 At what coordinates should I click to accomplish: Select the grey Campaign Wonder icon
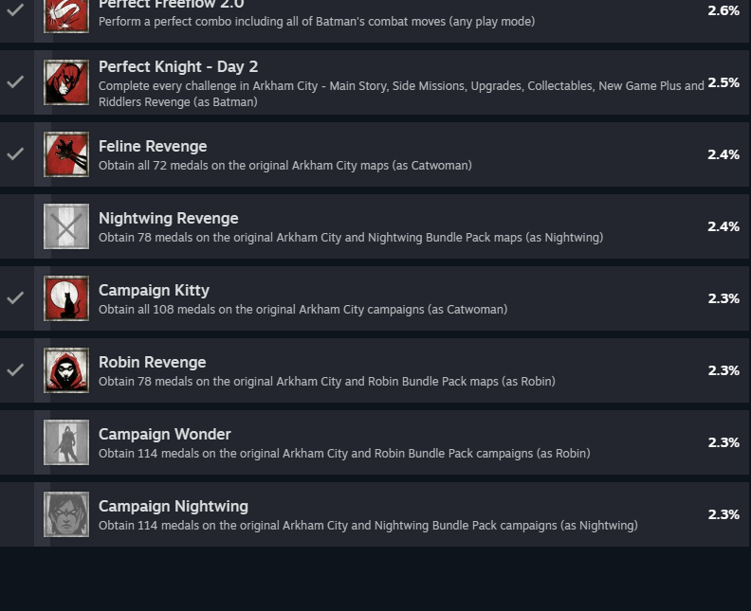66,442
